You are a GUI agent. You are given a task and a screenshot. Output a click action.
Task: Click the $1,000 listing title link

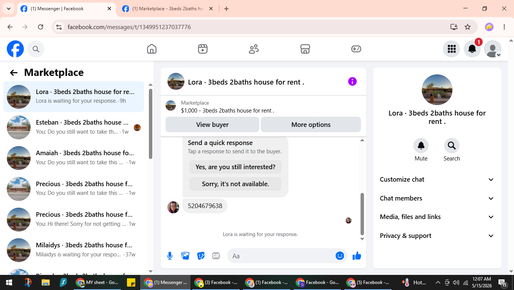228,111
